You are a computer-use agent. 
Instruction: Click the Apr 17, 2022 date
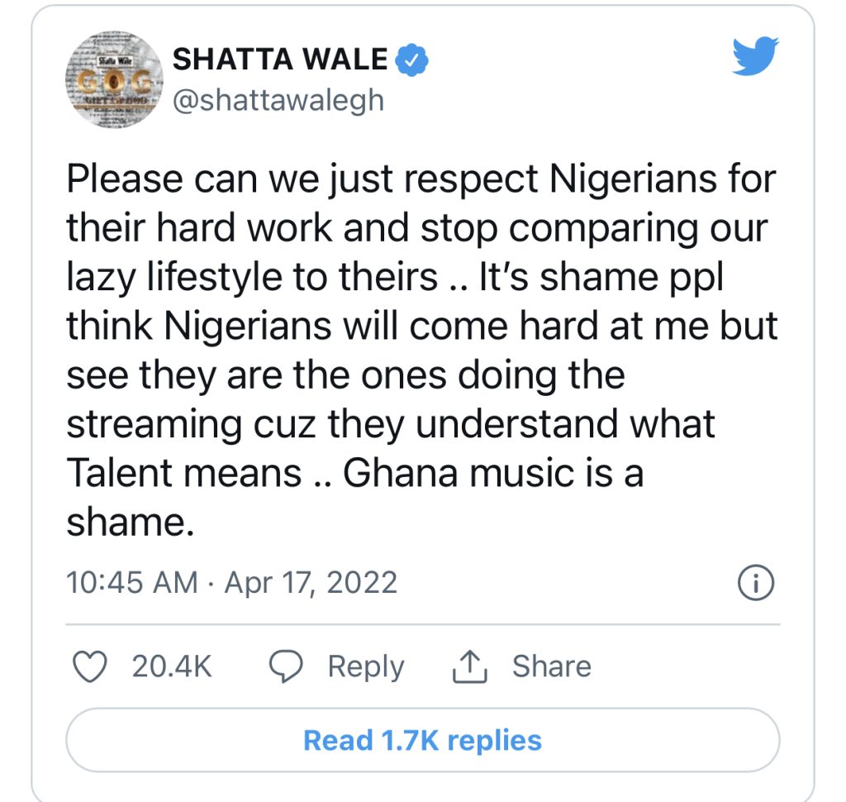tap(311, 583)
